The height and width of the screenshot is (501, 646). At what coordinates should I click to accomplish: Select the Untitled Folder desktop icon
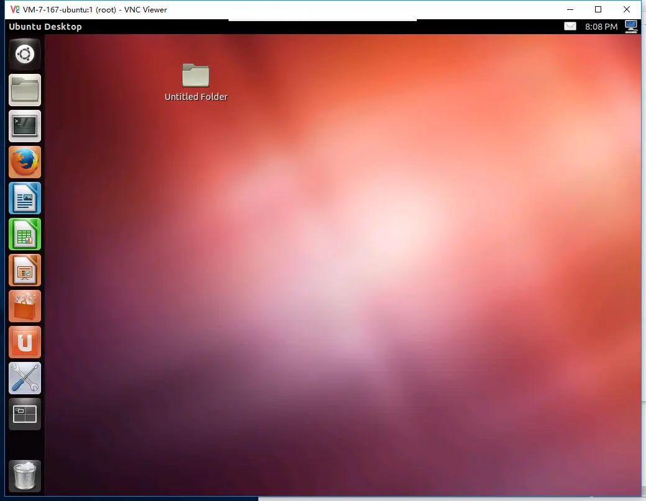(x=196, y=75)
